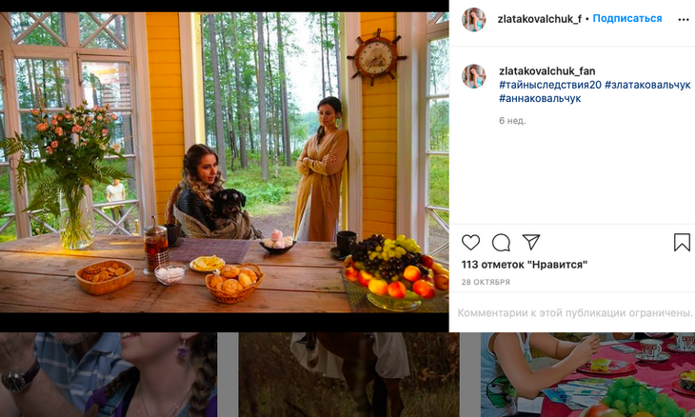Click the avatar beside the caption

(474, 76)
